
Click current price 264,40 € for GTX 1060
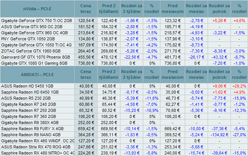pos(86,51)
